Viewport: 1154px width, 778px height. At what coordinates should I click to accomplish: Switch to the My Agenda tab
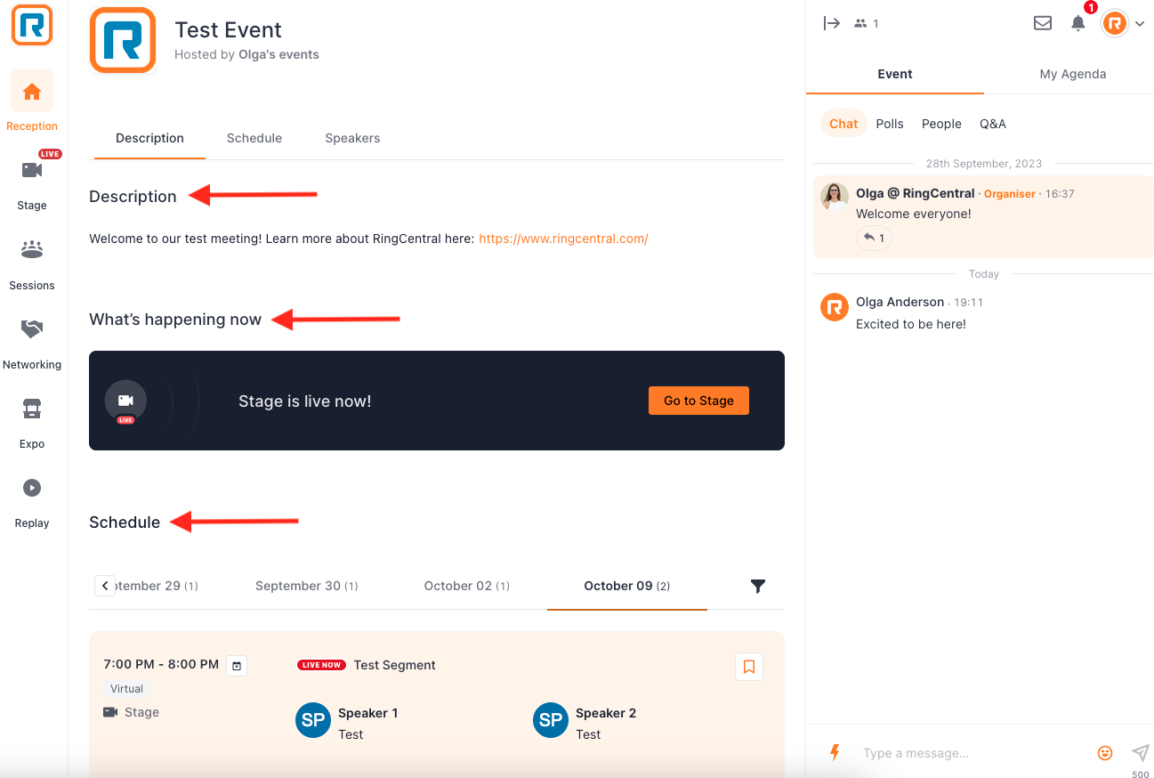pos(1073,74)
